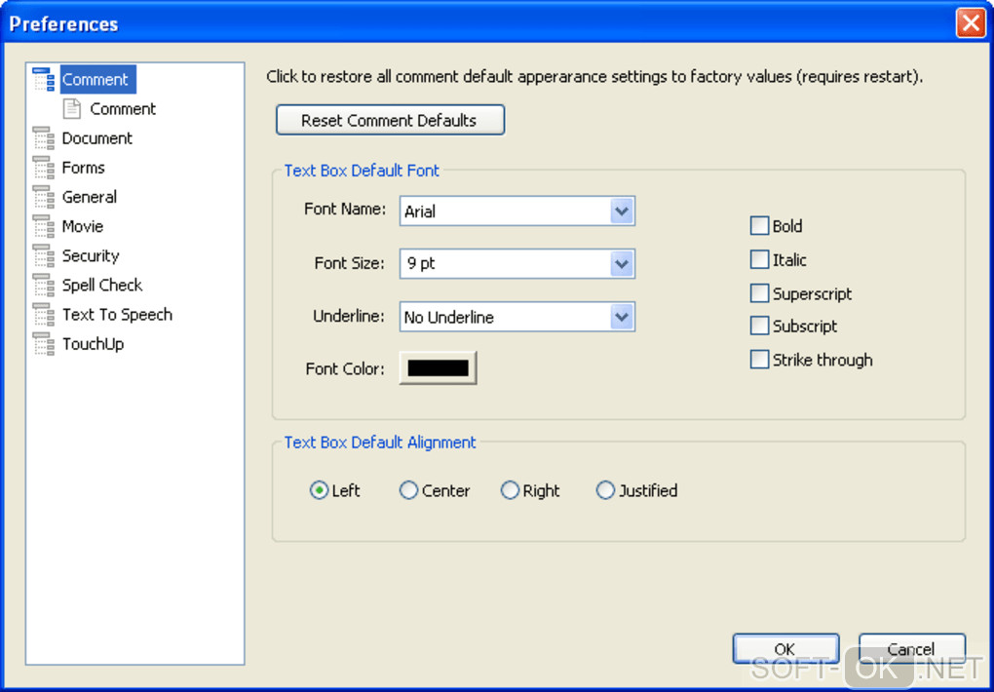This screenshot has width=994, height=692.
Task: Tick the Strike through checkbox
Action: click(x=759, y=360)
